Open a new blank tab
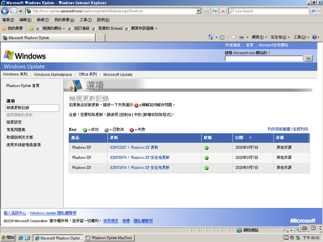 (x=100, y=38)
